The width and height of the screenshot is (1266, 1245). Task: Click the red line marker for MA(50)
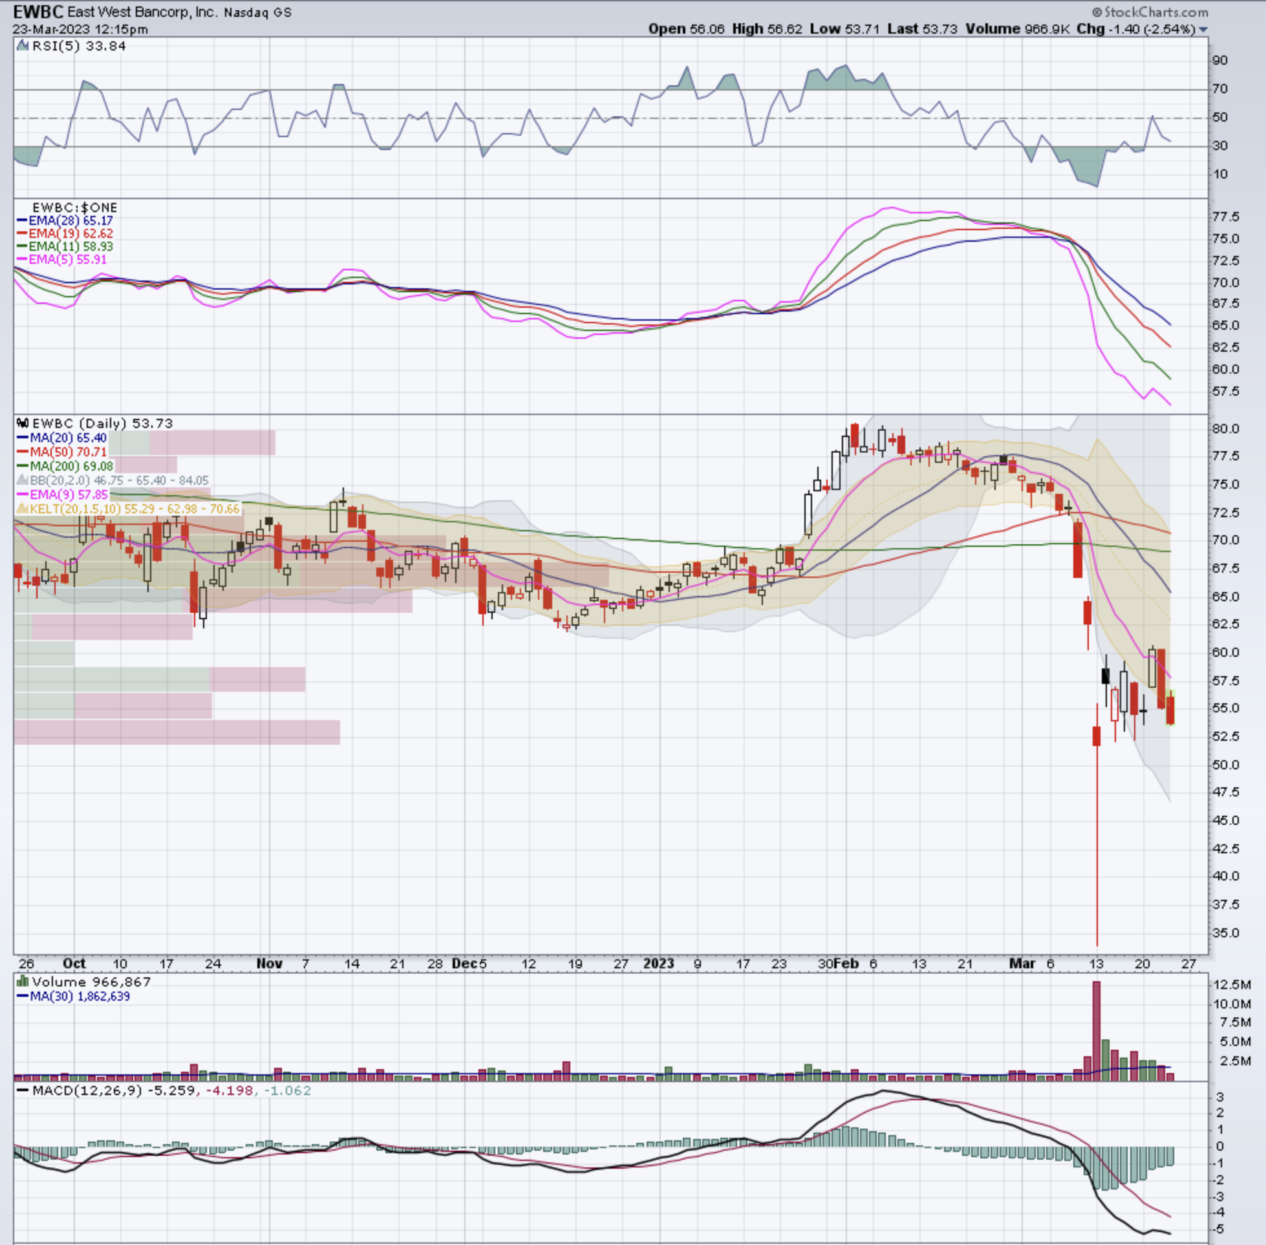coord(22,452)
